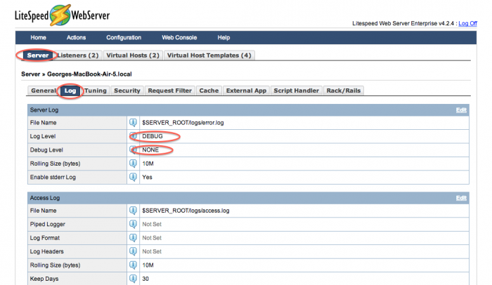Viewport: 492px width, 285px height.
Task: Click the Access Log section title
Action: pyautogui.click(x=45, y=198)
